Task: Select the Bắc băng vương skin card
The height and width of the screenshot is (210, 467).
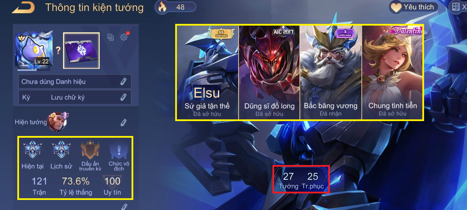Action: [x=331, y=72]
